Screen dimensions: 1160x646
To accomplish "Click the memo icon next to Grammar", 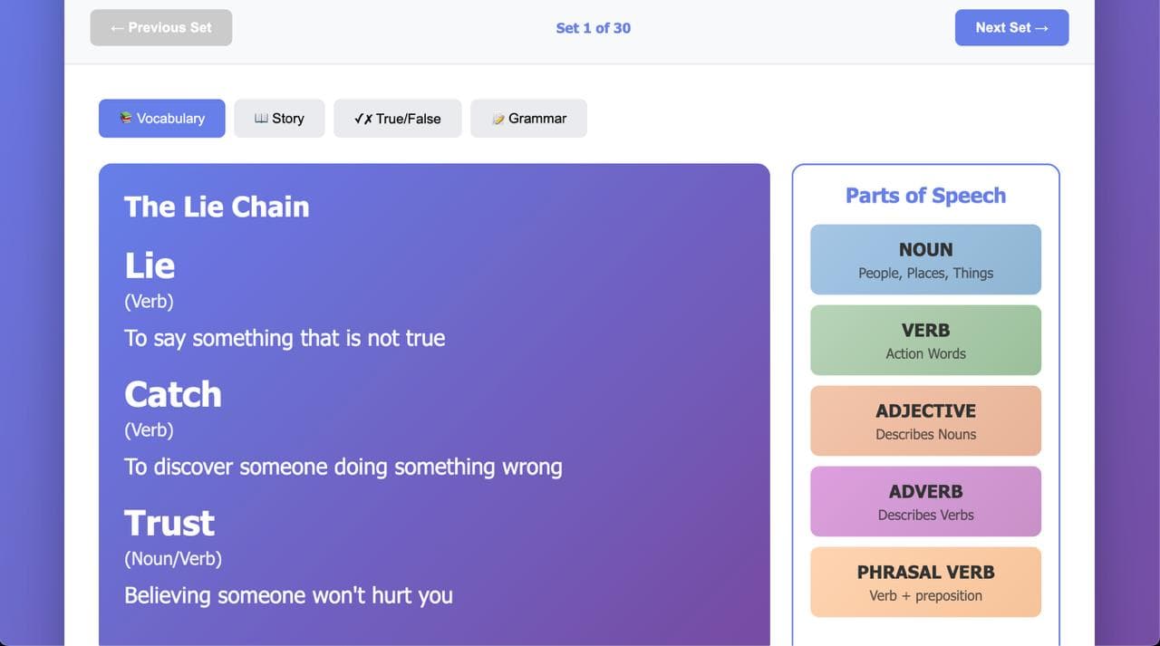I will [x=498, y=118].
